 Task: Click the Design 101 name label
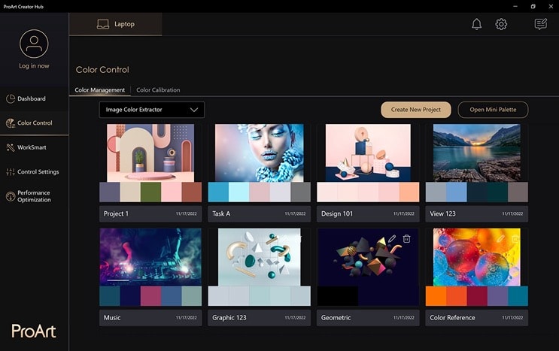coord(337,213)
